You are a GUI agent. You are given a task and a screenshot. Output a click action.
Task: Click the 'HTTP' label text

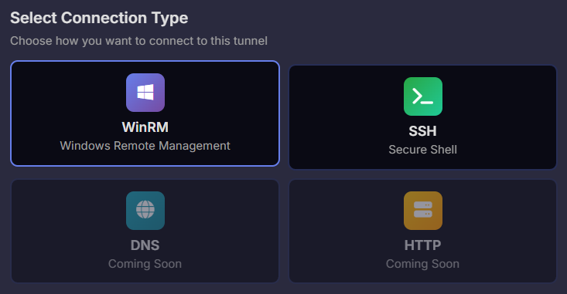pos(422,245)
